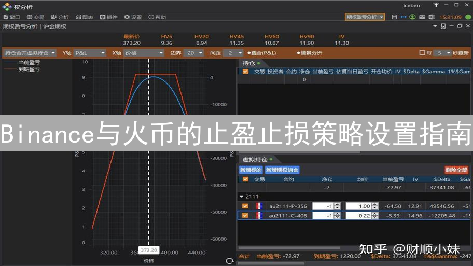Viewport: 473px width, 266px height.
Task: Toggle the 虚拟持仓 table header checkbox
Action: tap(245, 179)
